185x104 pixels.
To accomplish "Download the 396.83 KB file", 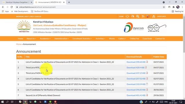I will coord(136,90).
